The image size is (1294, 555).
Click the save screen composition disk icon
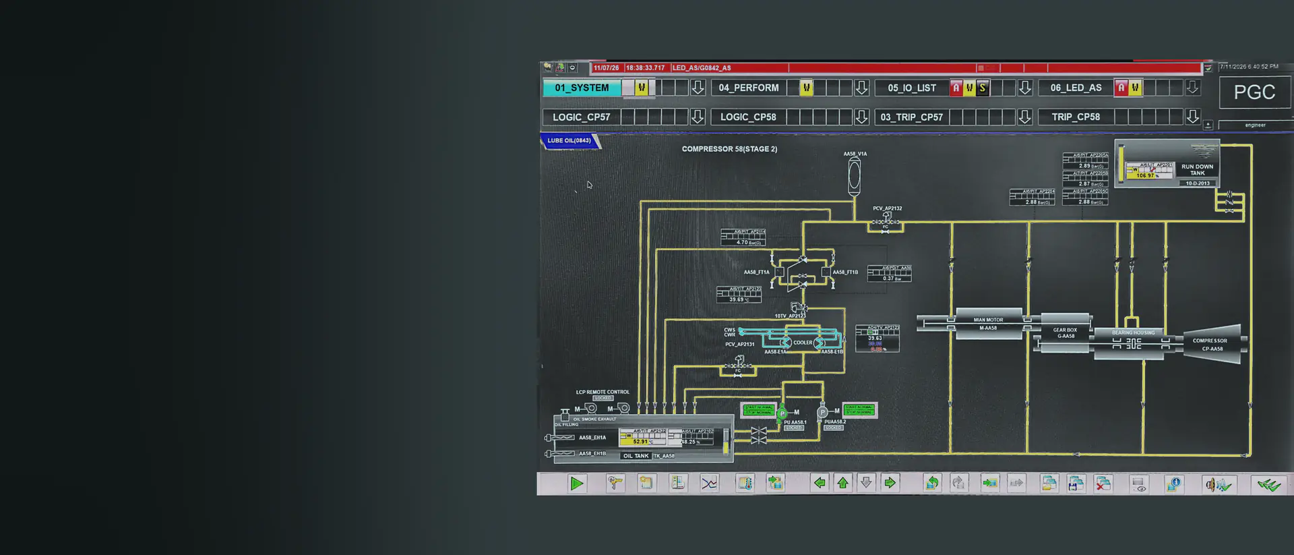[x=1076, y=484]
